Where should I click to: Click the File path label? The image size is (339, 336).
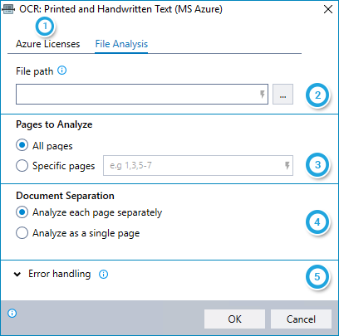pyautogui.click(x=34, y=71)
